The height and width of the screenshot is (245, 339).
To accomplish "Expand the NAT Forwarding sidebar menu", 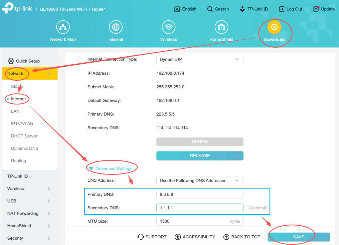I will tap(28, 213).
